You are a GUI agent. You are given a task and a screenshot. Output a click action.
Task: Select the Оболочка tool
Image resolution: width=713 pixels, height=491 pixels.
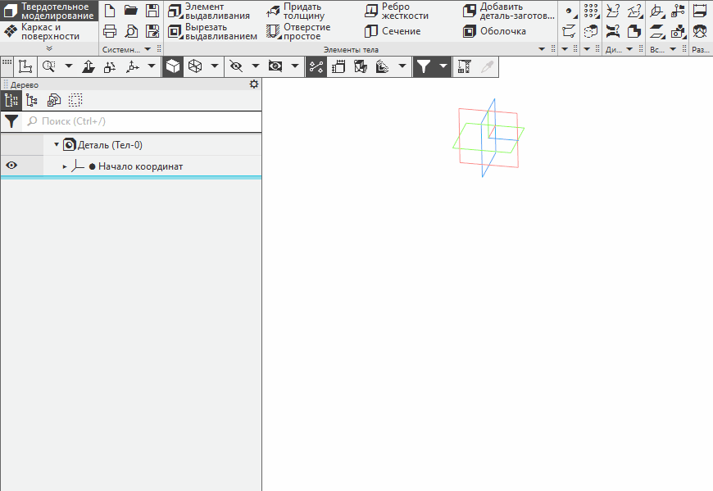(x=493, y=31)
